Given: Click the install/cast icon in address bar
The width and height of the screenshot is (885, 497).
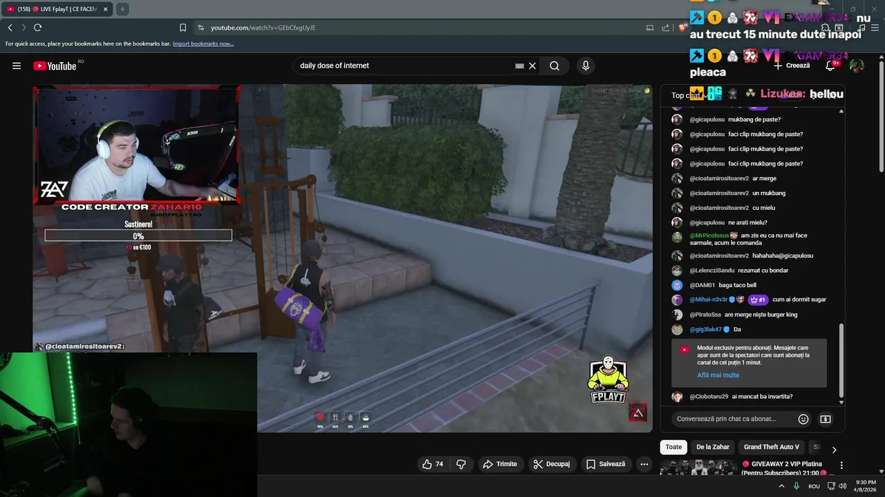Looking at the screenshot, I should tap(650, 28).
